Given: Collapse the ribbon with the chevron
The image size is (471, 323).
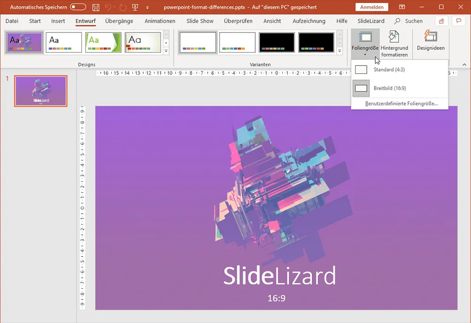Looking at the screenshot, I should (463, 64).
